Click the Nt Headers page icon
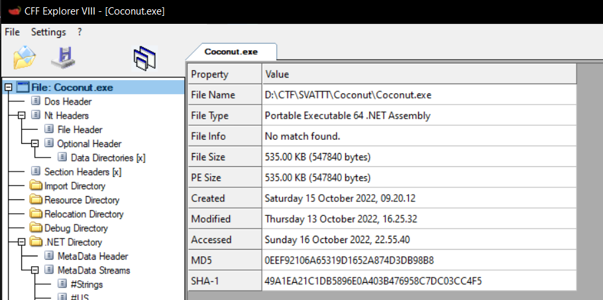 tap(36, 115)
